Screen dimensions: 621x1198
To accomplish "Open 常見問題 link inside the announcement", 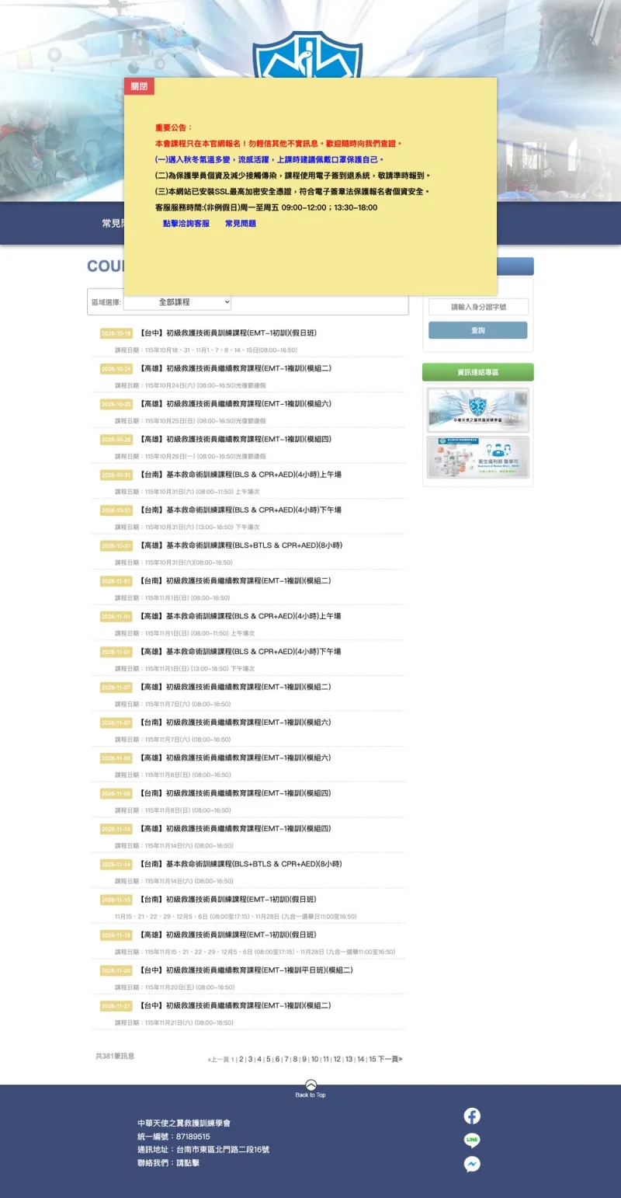I will 241,224.
